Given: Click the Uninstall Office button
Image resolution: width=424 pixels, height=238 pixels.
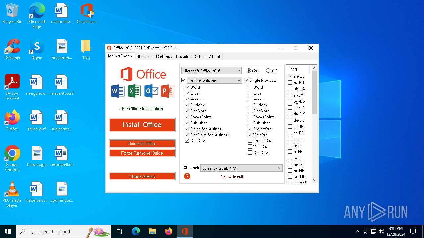Looking at the screenshot, I should click(x=142, y=144).
